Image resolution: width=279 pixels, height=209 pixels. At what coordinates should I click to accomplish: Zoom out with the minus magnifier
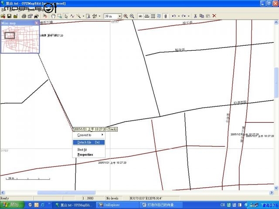point(132,16)
